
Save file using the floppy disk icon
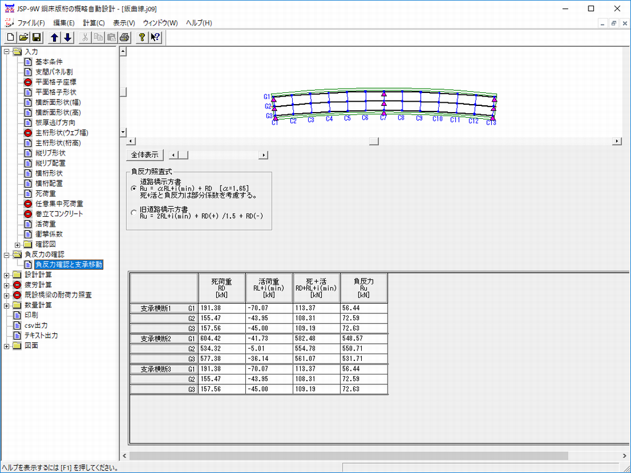click(36, 38)
